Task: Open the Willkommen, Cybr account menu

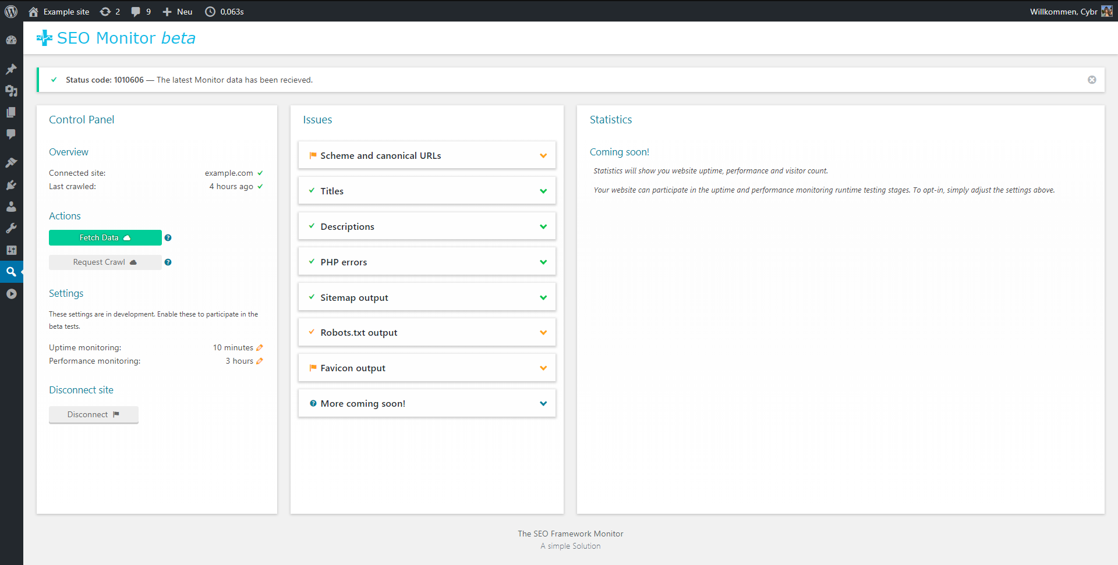Action: (1071, 12)
